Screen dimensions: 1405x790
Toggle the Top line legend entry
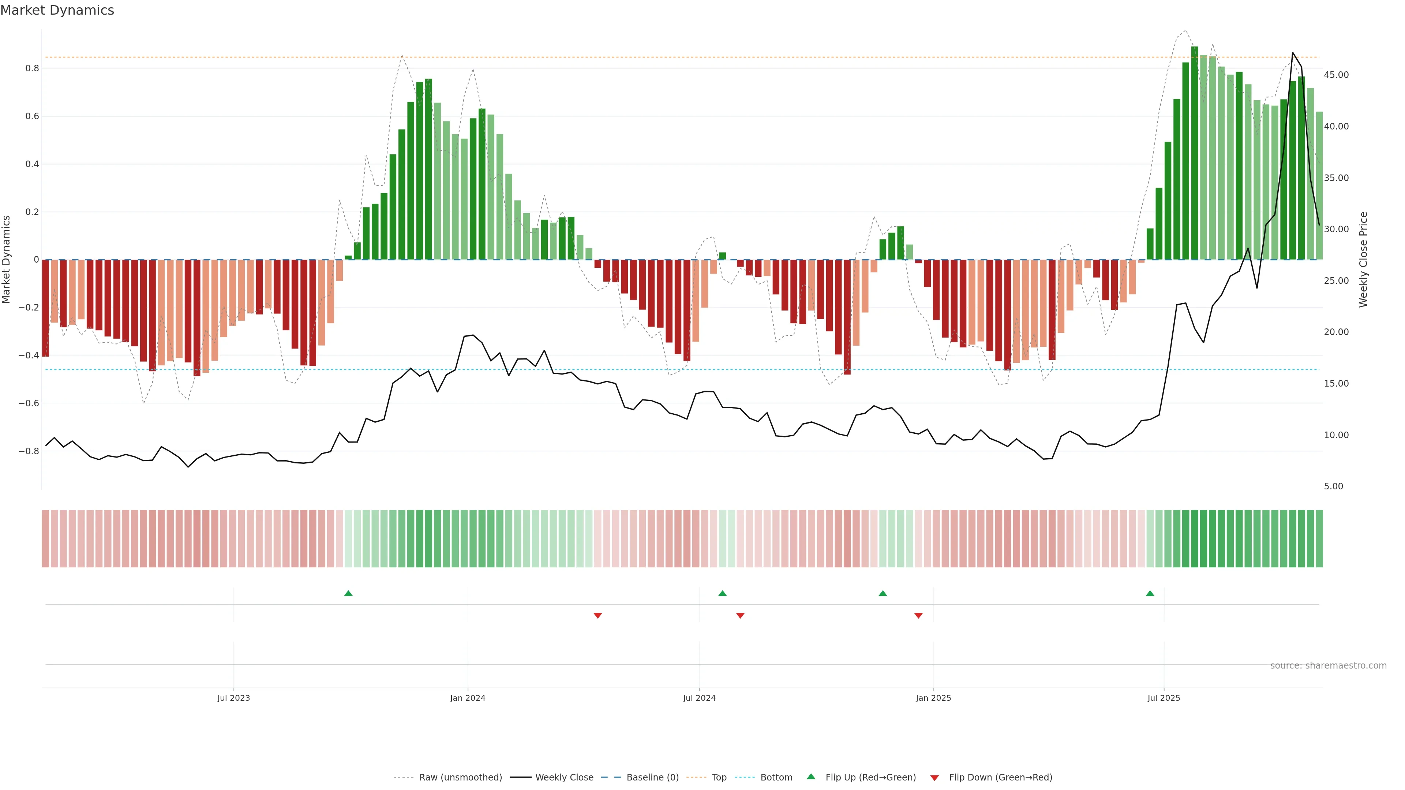coord(719,778)
